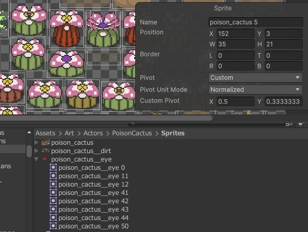Image resolution: width=308 pixels, height=232 pixels.
Task: Click sprite icon of poison_cactus__eye 0
Action: pyautogui.click(x=53, y=168)
